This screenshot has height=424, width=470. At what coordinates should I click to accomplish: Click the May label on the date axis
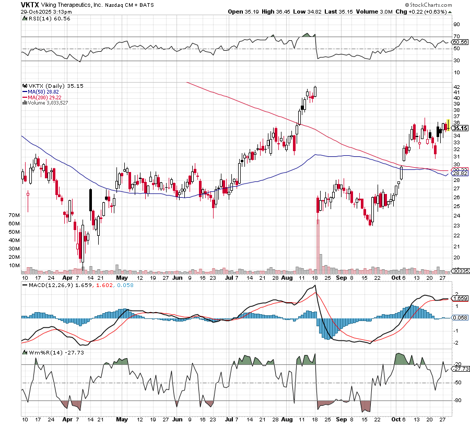[x=121, y=278]
